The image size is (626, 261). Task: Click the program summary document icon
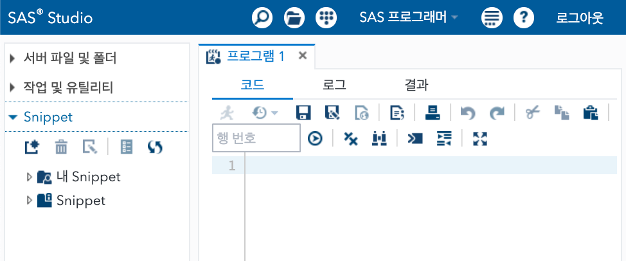[397, 113]
